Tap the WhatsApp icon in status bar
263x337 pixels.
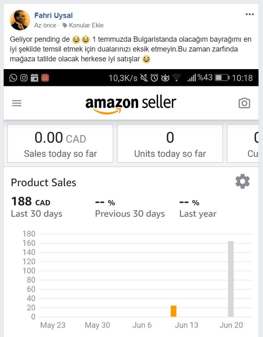pyautogui.click(x=13, y=78)
